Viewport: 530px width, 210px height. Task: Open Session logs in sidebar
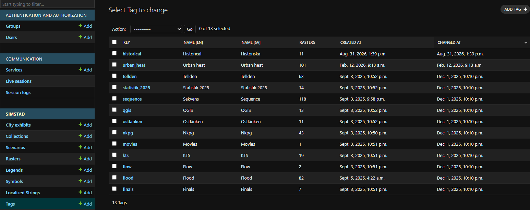tap(18, 92)
